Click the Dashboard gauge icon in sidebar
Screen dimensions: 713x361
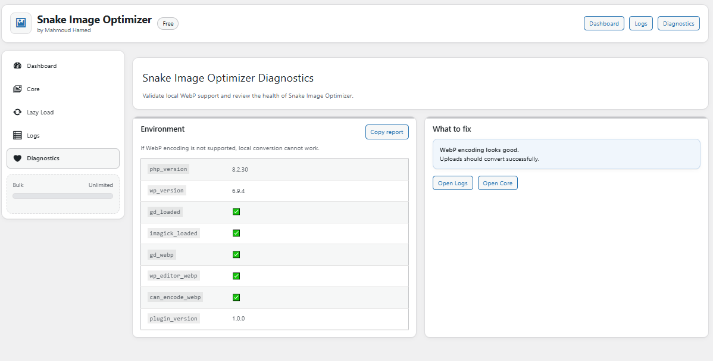coord(17,66)
